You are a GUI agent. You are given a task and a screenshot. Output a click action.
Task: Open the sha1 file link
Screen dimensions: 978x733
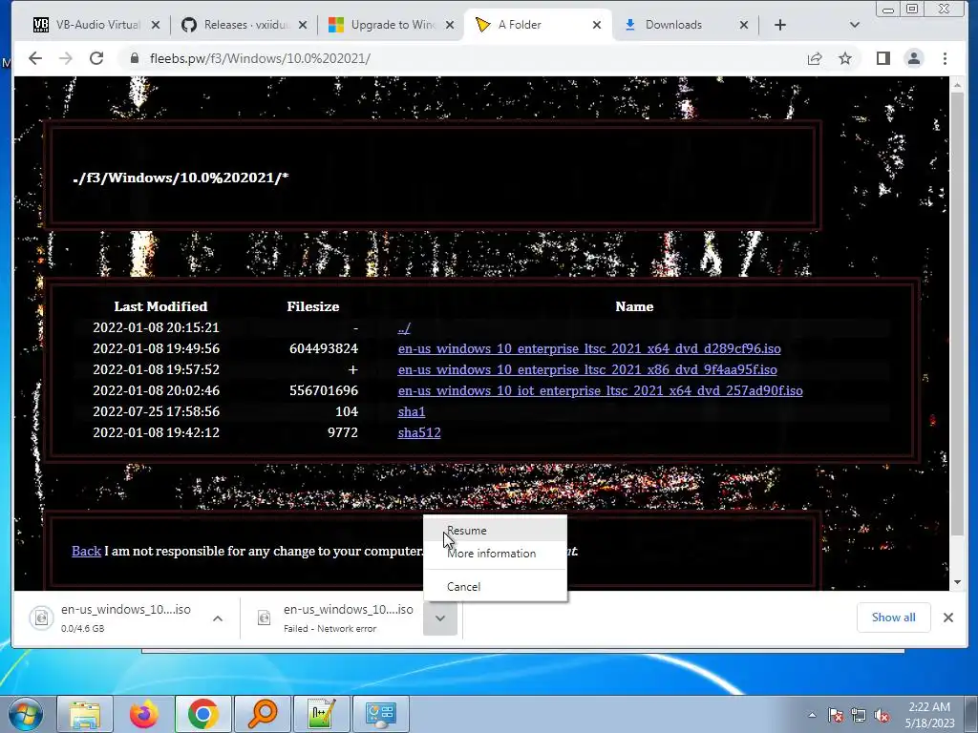click(412, 412)
